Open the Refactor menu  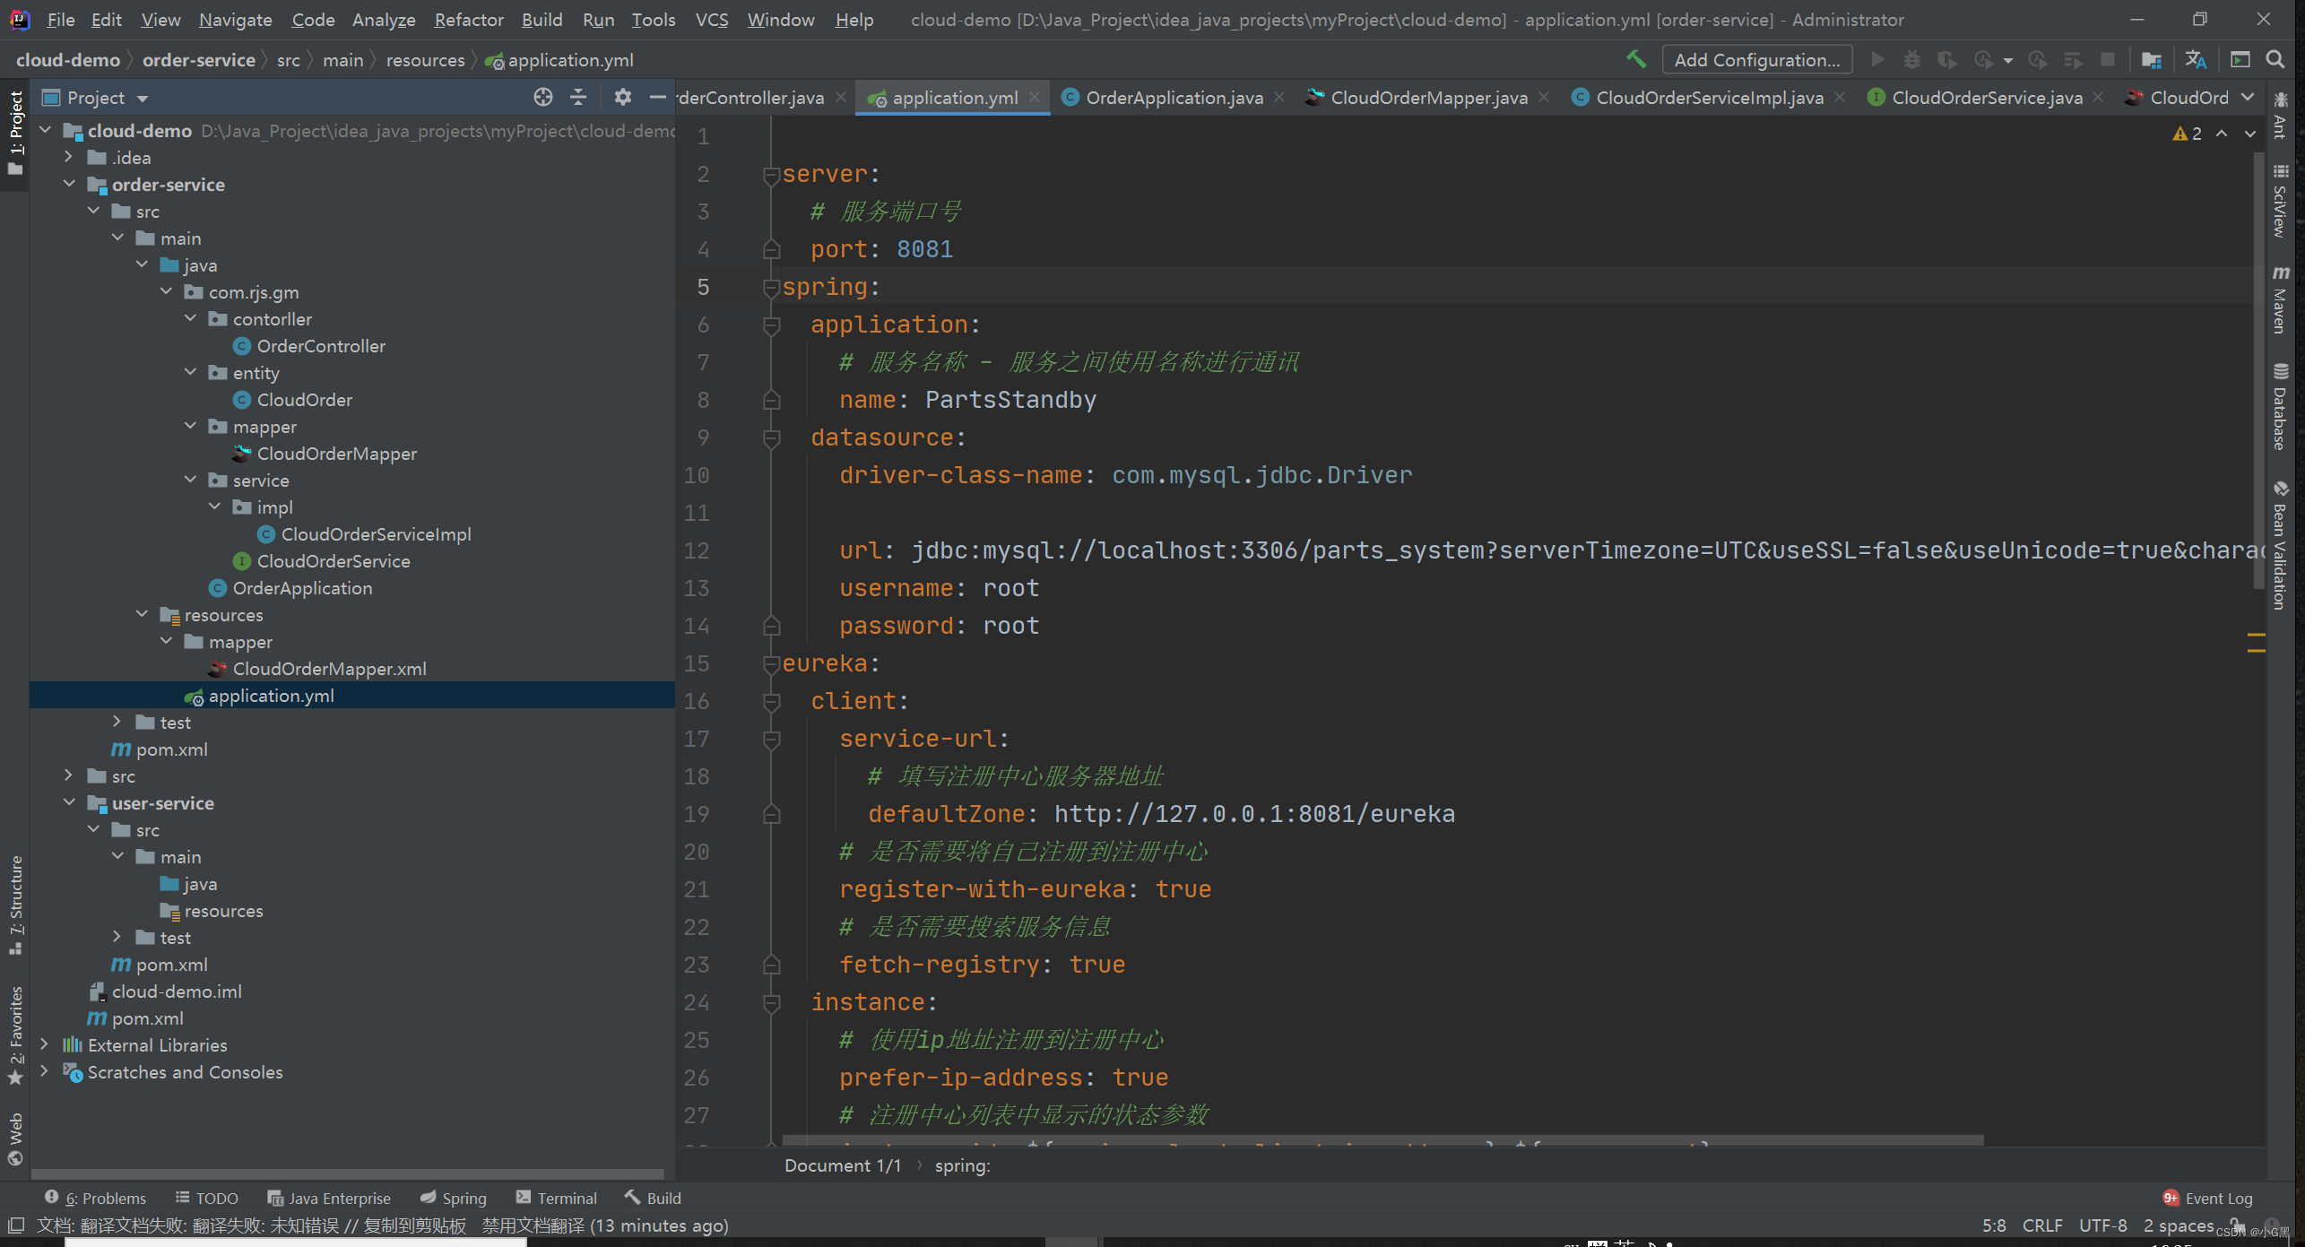tap(468, 20)
